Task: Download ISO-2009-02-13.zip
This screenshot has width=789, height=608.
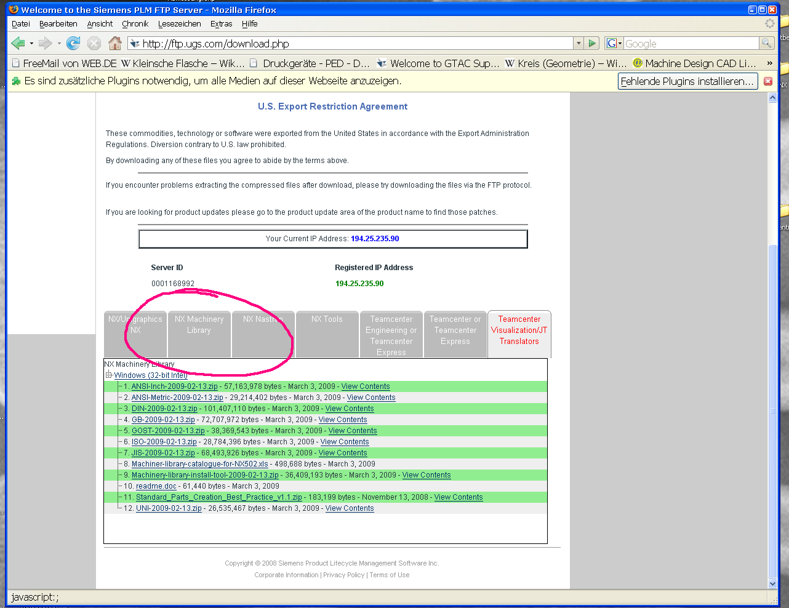Action: [x=164, y=442]
